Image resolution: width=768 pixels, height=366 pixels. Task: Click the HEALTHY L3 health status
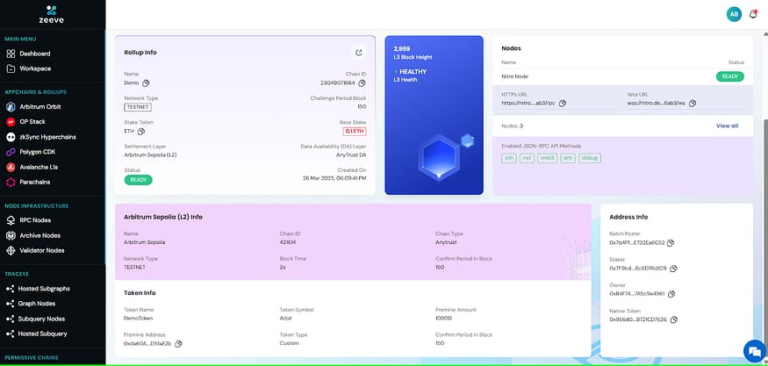pos(413,72)
